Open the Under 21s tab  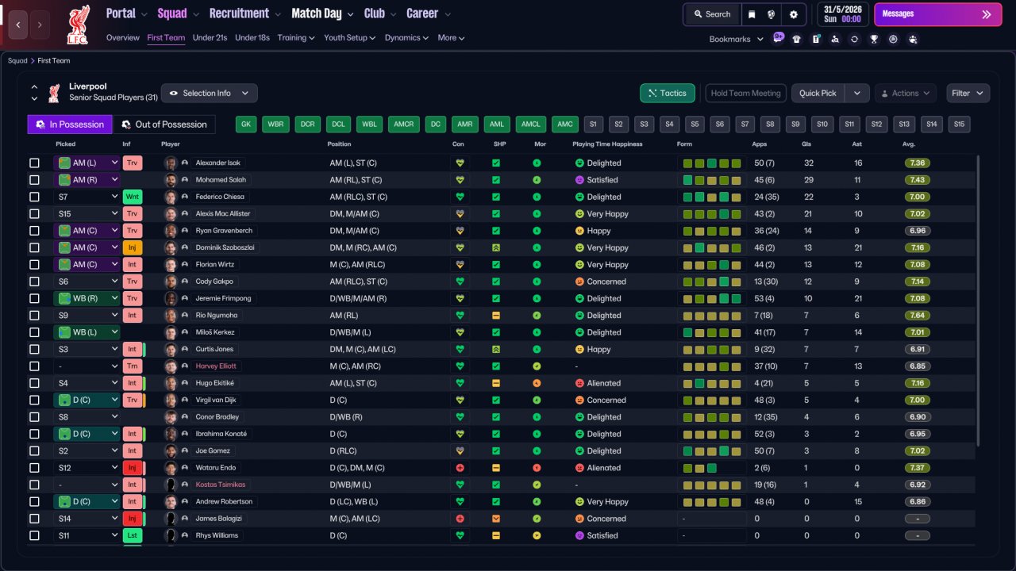point(210,37)
